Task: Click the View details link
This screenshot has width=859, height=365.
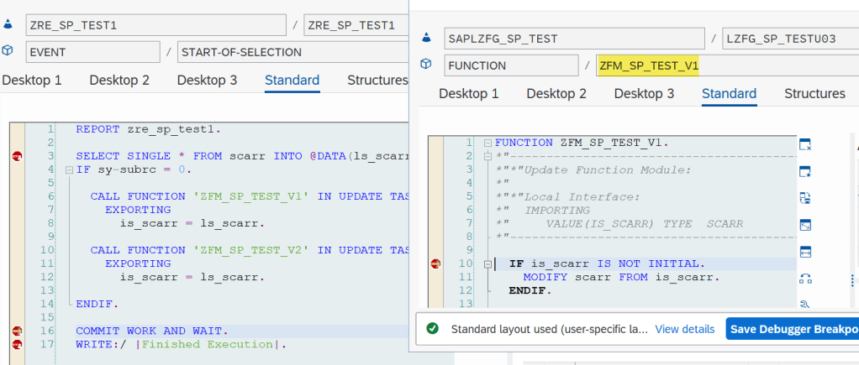Action: (685, 329)
